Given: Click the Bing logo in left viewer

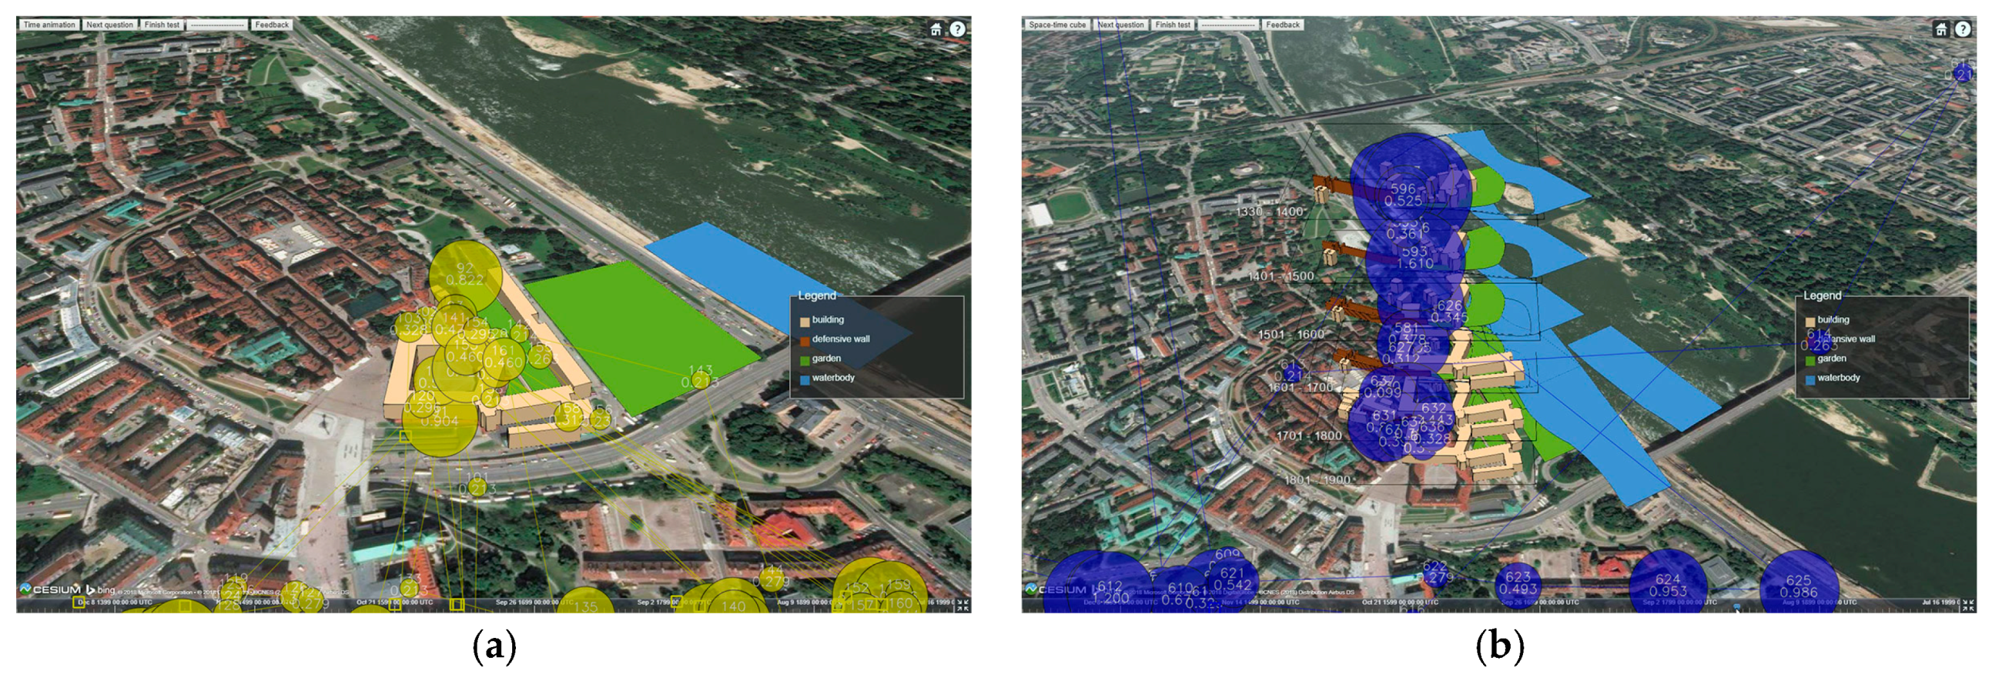Looking at the screenshot, I should [x=101, y=589].
